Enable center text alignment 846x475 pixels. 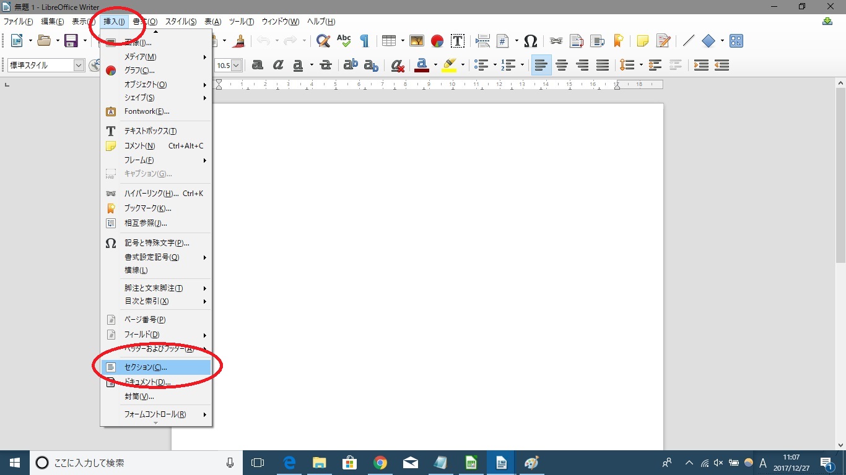pyautogui.click(x=562, y=65)
